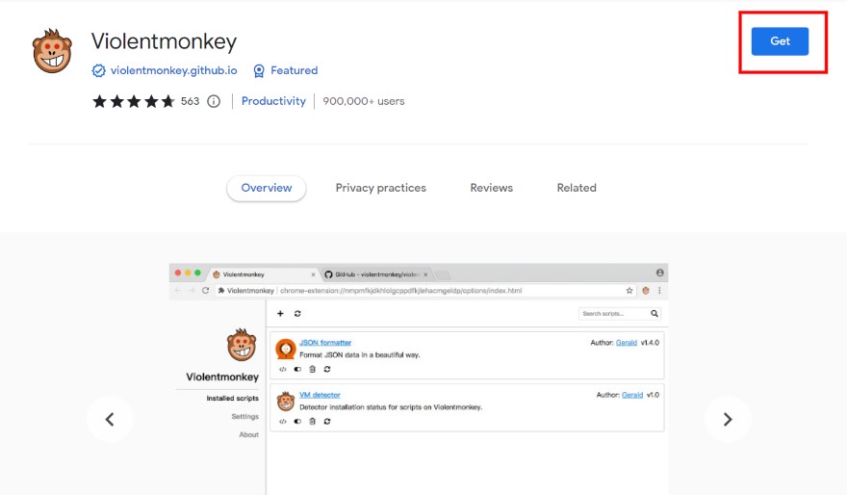Switch to the Privacy practices tab
This screenshot has width=847, height=495.
(x=380, y=188)
